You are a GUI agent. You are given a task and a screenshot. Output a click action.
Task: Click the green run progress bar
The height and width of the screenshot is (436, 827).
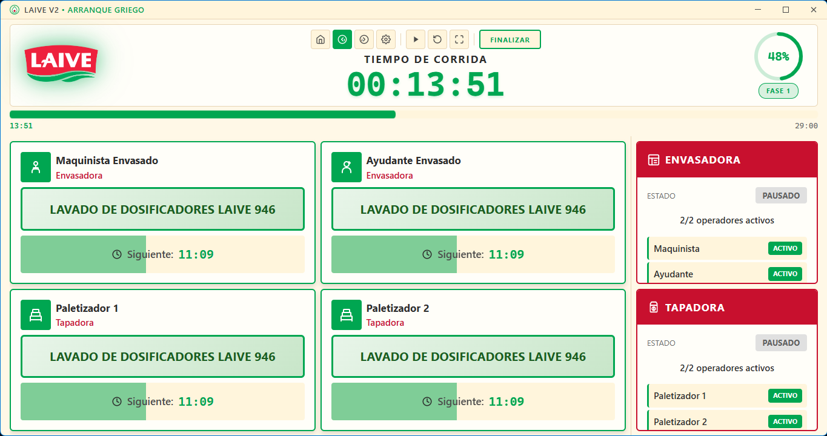(202, 114)
